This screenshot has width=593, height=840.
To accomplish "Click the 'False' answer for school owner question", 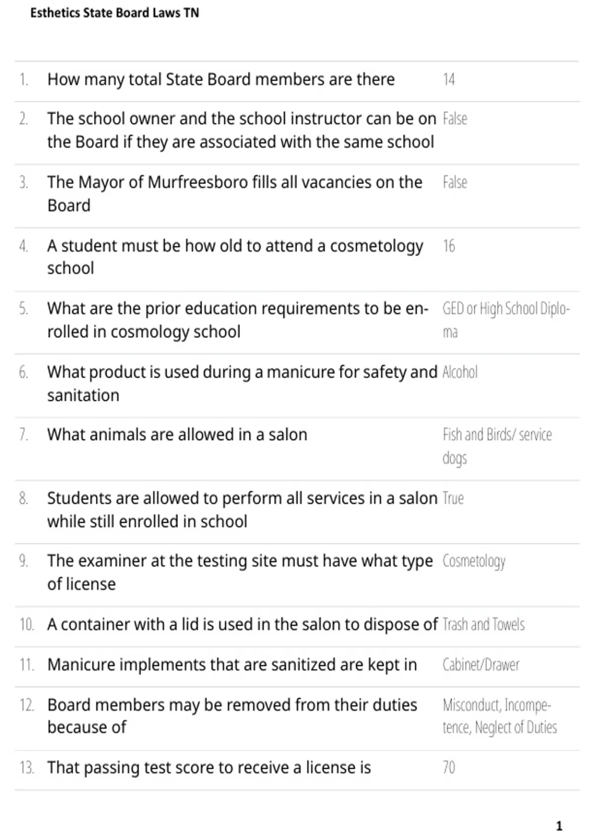I will click(x=455, y=119).
